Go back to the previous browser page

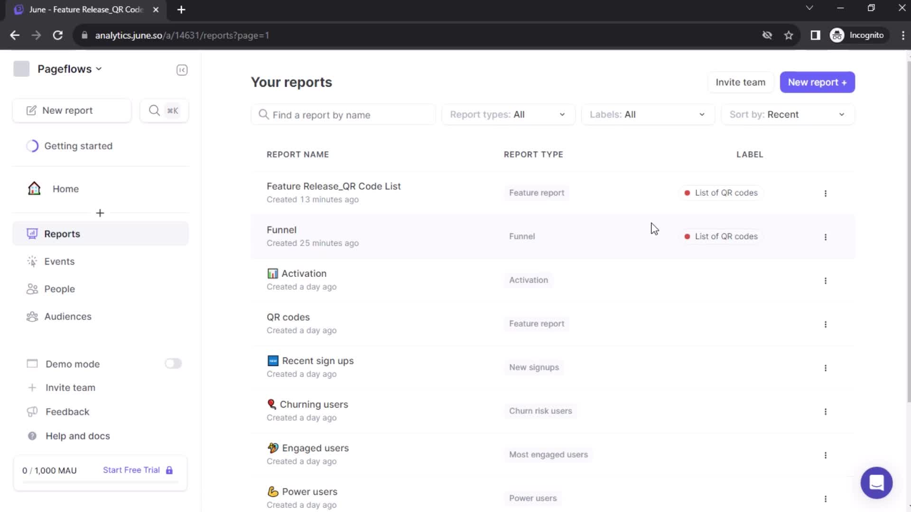point(15,35)
